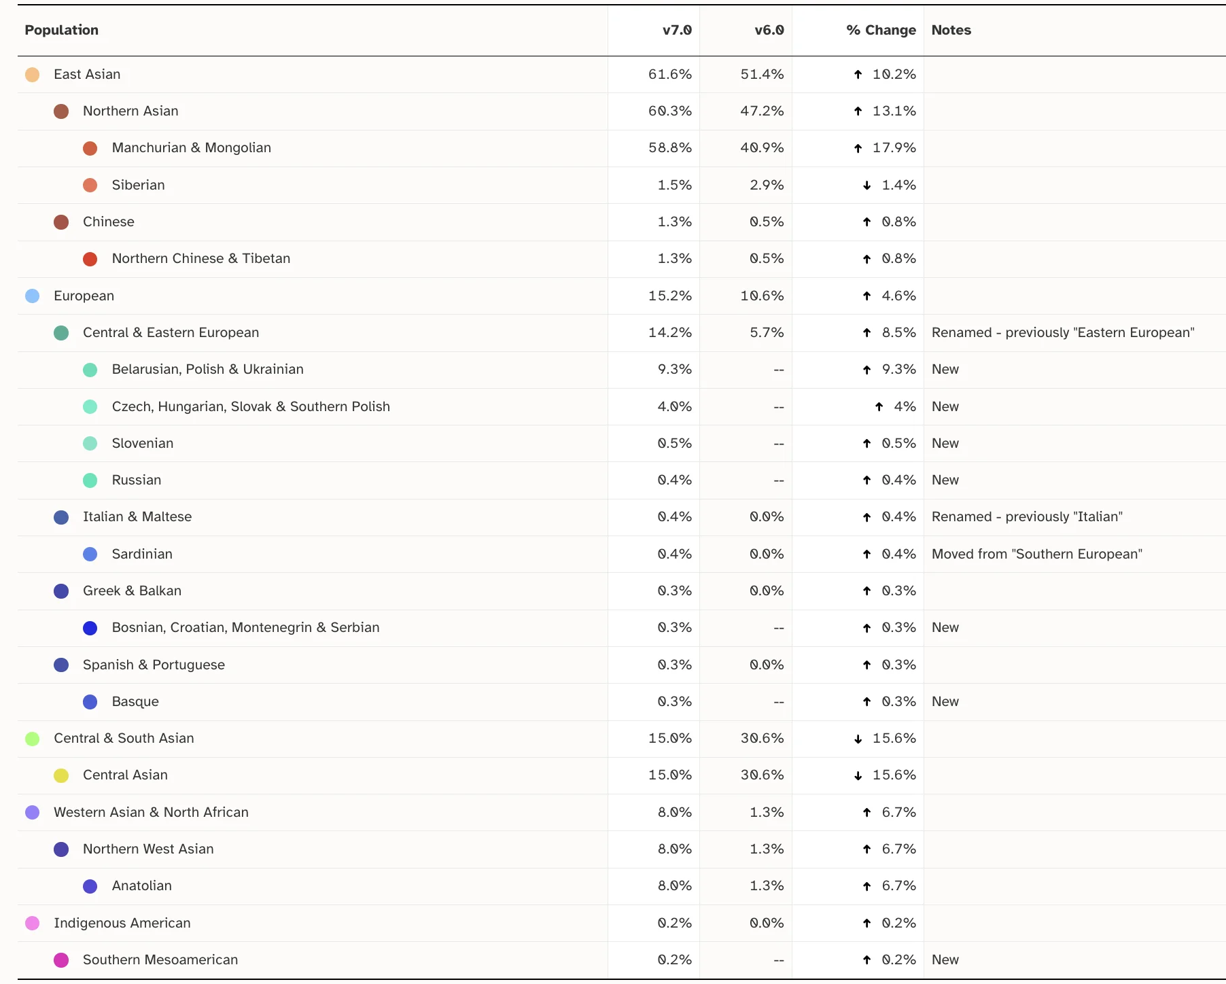Click the Western Asian & North African purple dot
Screen dimensions: 1226x984
[x=32, y=813]
